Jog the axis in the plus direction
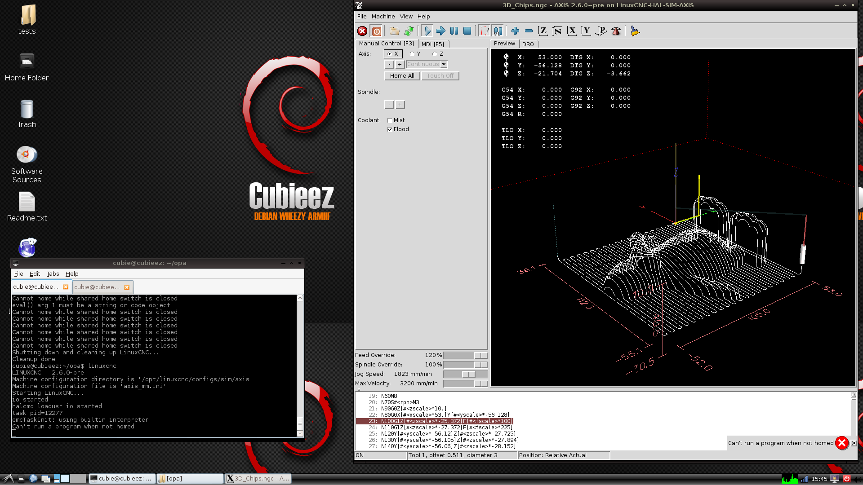The width and height of the screenshot is (863, 485). coord(400,64)
